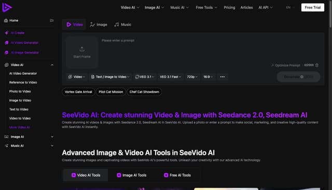The width and height of the screenshot is (332, 190).
Task: Collapse the Video AI sidebar section
Action: coord(52,65)
